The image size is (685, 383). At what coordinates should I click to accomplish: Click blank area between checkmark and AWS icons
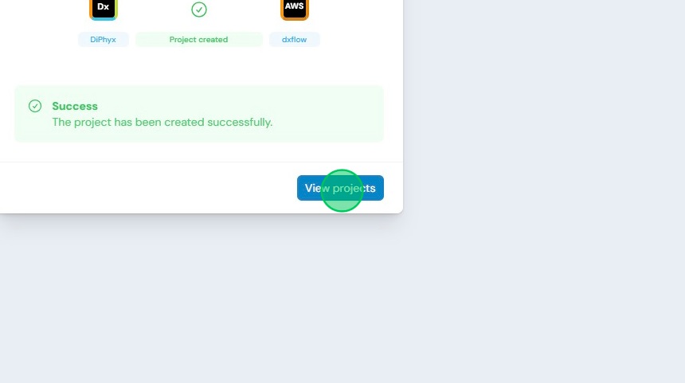tap(243, 10)
